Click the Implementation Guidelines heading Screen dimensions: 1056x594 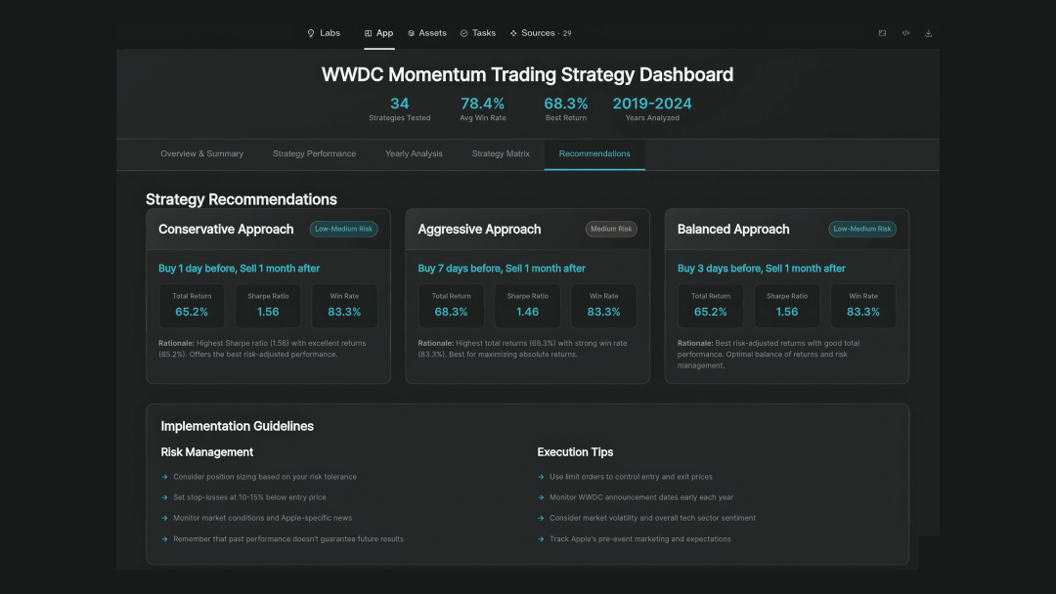point(237,427)
